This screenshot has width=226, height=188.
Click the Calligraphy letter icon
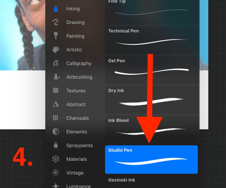[56, 63]
